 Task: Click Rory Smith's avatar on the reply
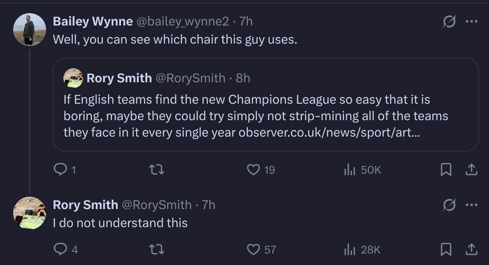[x=29, y=213]
